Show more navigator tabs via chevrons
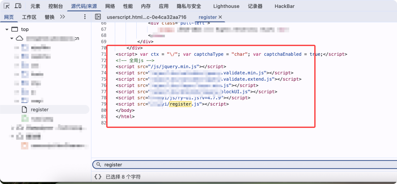Image resolution: width=397 pixels, height=184 pixels. coord(62,17)
